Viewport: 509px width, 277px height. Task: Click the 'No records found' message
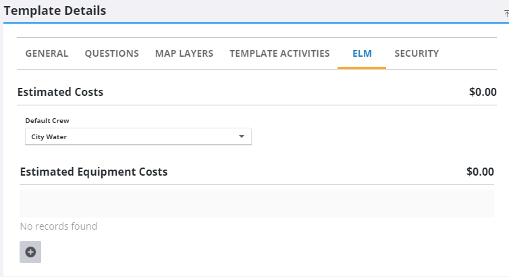(x=59, y=226)
